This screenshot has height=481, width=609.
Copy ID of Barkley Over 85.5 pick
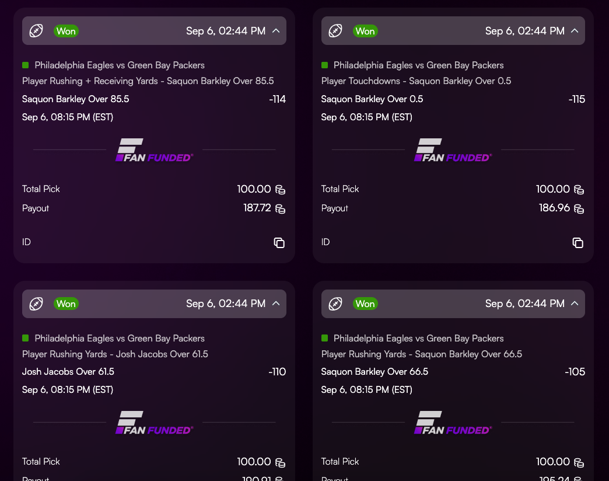coord(279,243)
